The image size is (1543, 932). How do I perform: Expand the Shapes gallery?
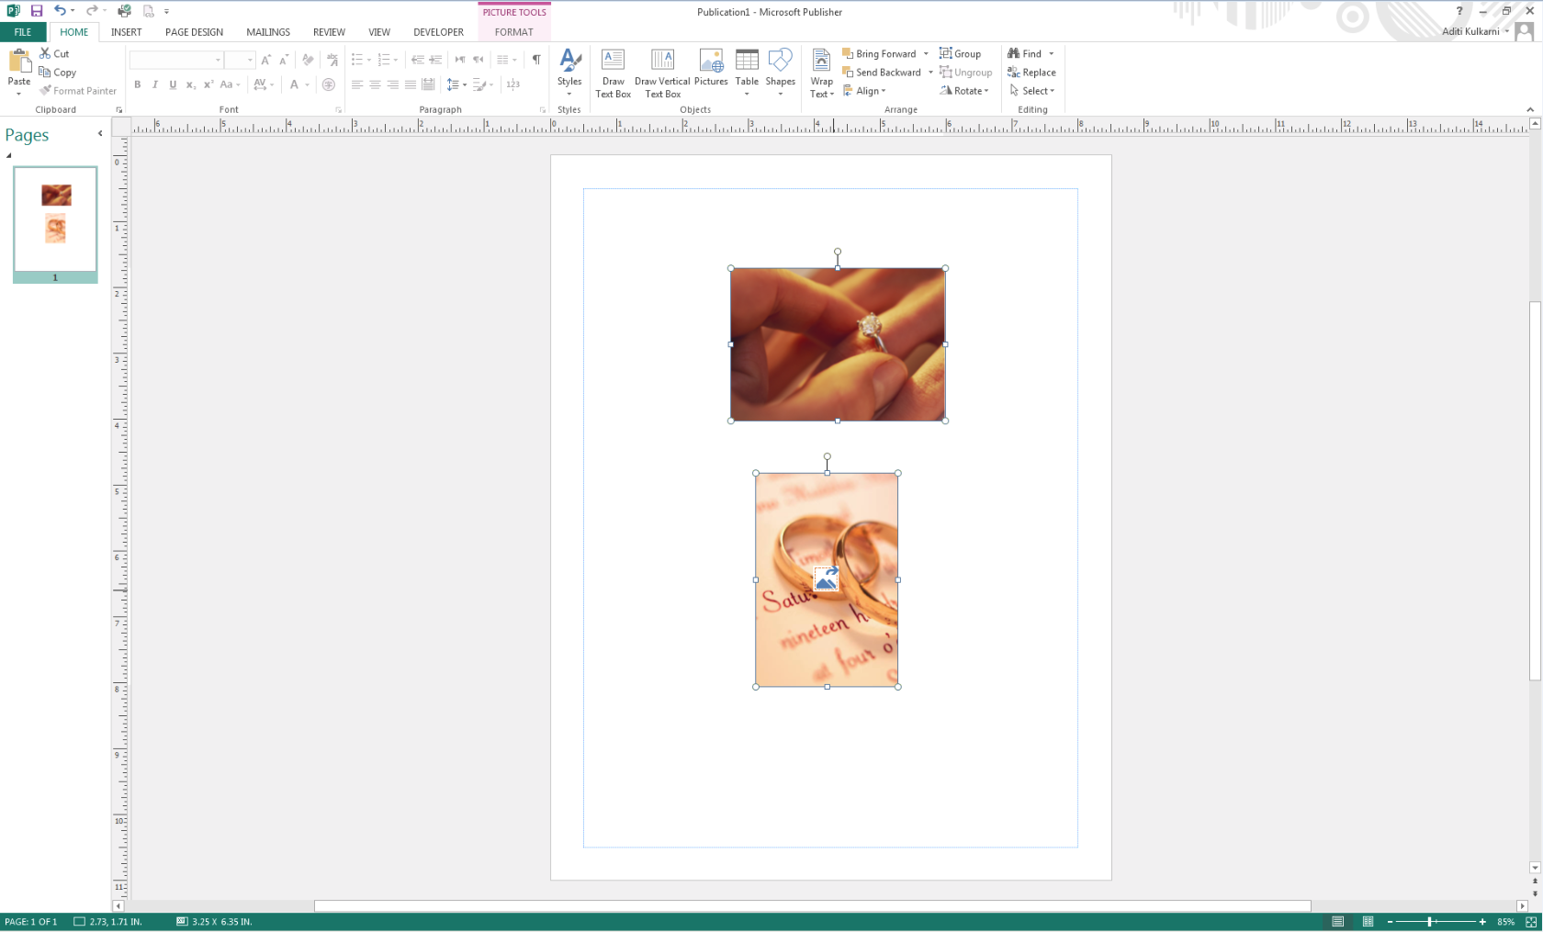pyautogui.click(x=780, y=72)
